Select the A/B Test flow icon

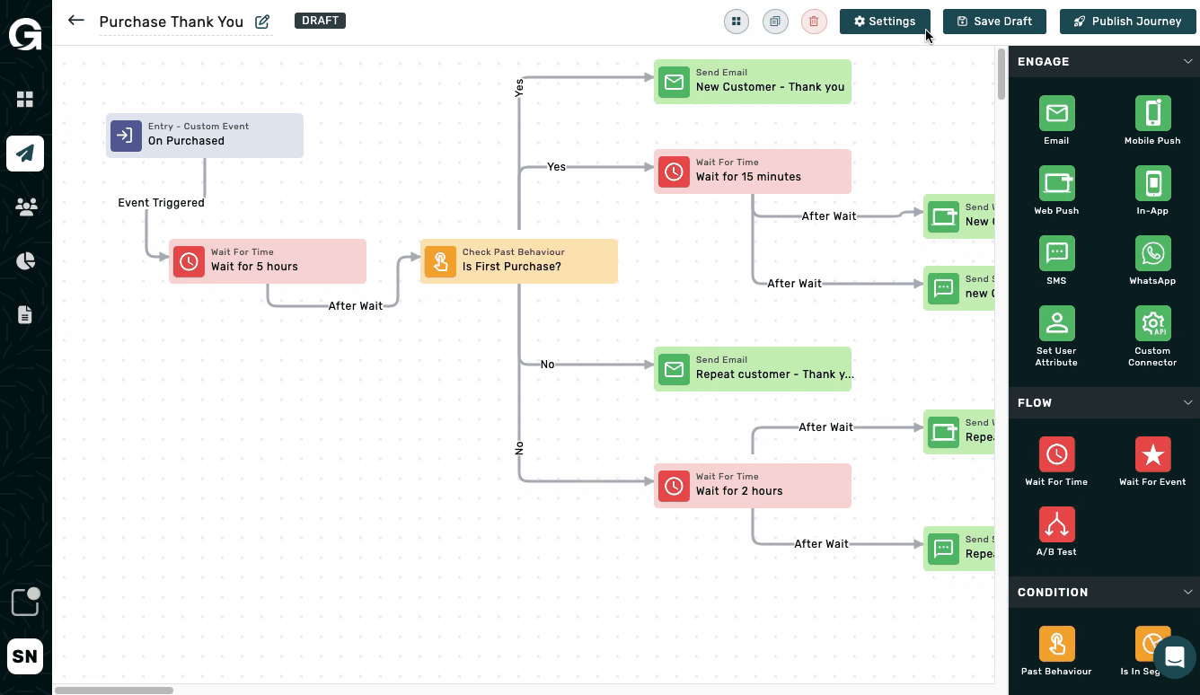pyautogui.click(x=1056, y=525)
